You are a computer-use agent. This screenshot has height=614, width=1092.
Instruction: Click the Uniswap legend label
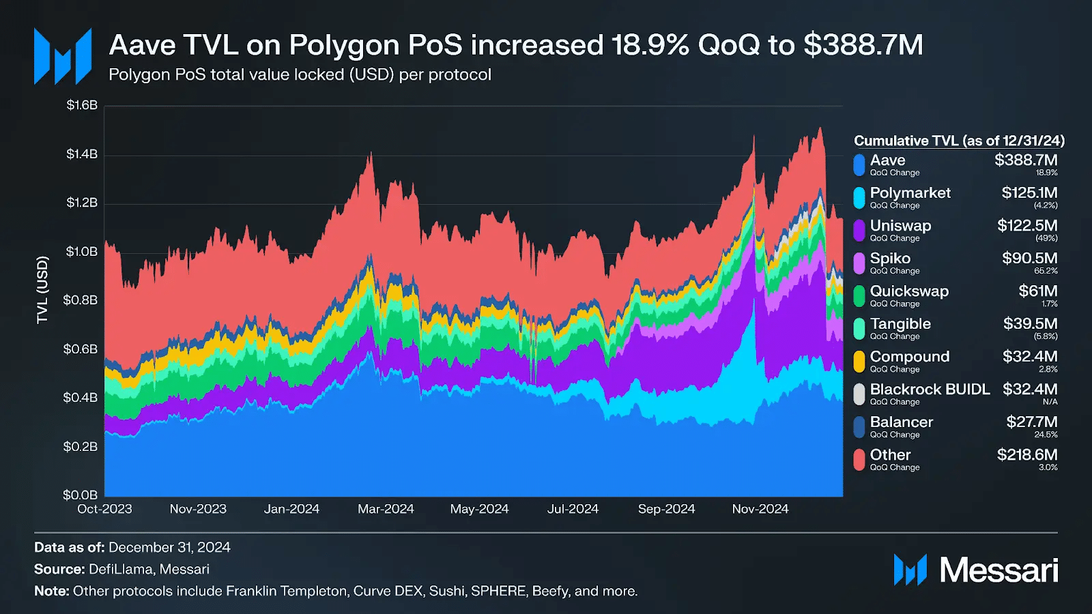(x=900, y=226)
